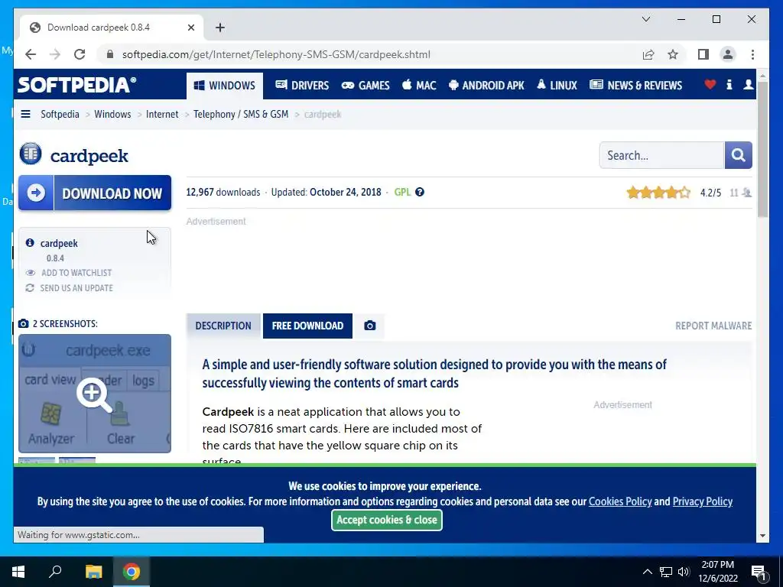Image resolution: width=783 pixels, height=587 pixels.
Task: Close the Download cardpeek 0.8.4 tab
Action: [x=190, y=28]
